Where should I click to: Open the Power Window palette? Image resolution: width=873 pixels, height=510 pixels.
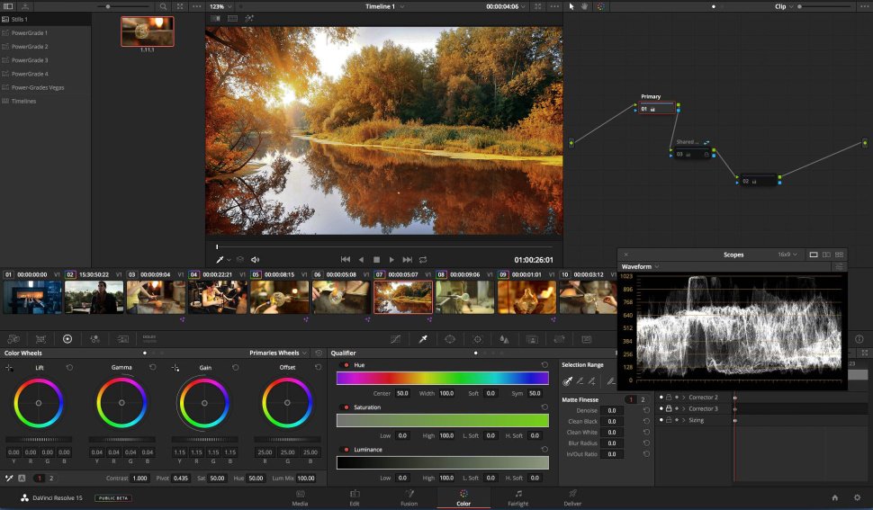click(x=450, y=339)
